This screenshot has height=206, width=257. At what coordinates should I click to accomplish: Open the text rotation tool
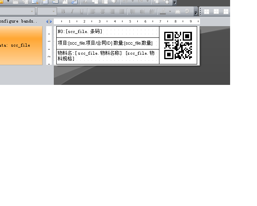(x=187, y=11)
